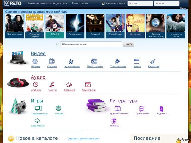This screenshot has width=191, height=143.
Task: Open the Сериалы TV icon
Action: click(x=52, y=61)
